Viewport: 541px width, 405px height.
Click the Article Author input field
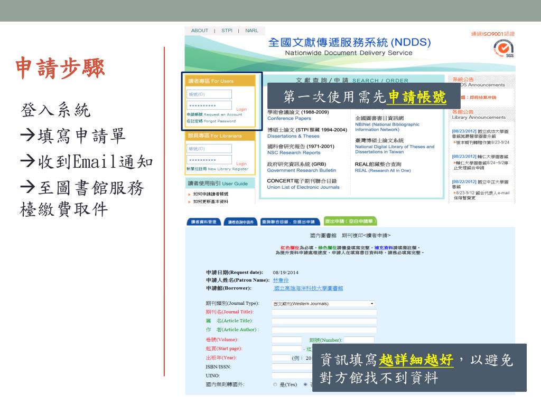click(x=324, y=330)
